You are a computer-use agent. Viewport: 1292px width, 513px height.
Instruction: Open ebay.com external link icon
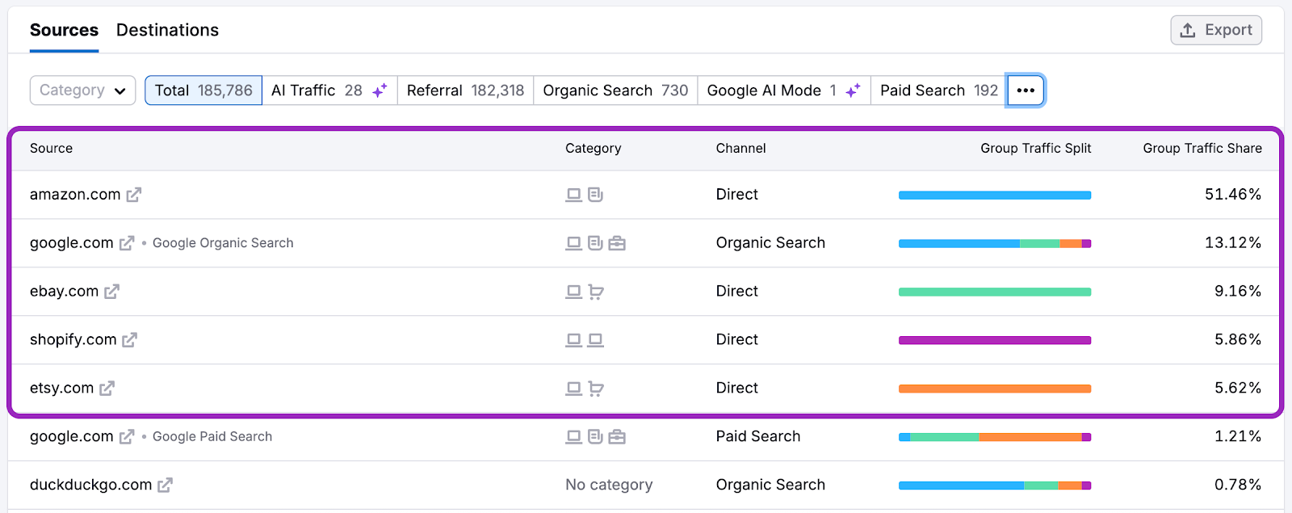click(111, 292)
